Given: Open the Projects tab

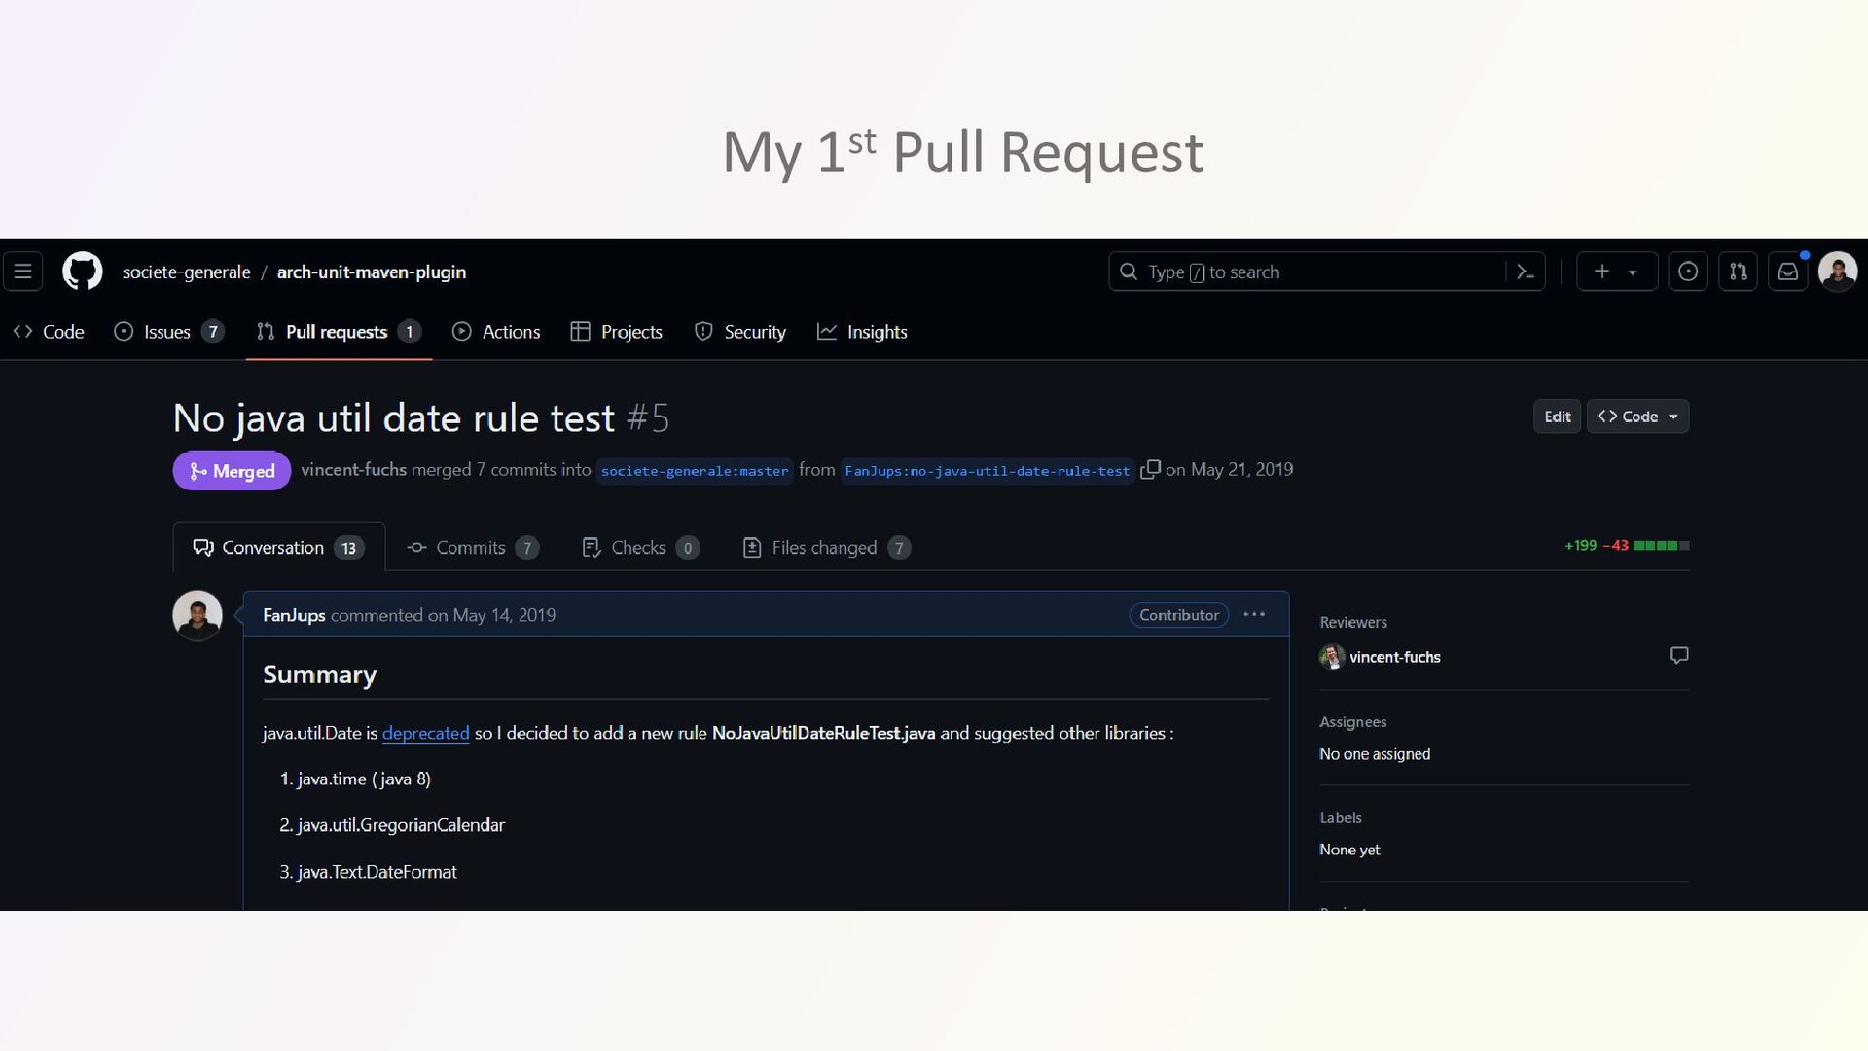Looking at the screenshot, I should [x=617, y=332].
